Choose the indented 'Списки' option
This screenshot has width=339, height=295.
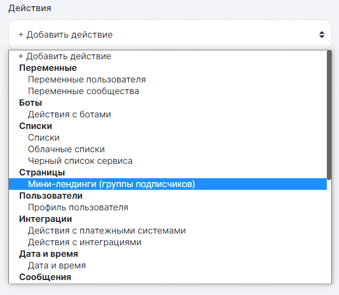(44, 138)
